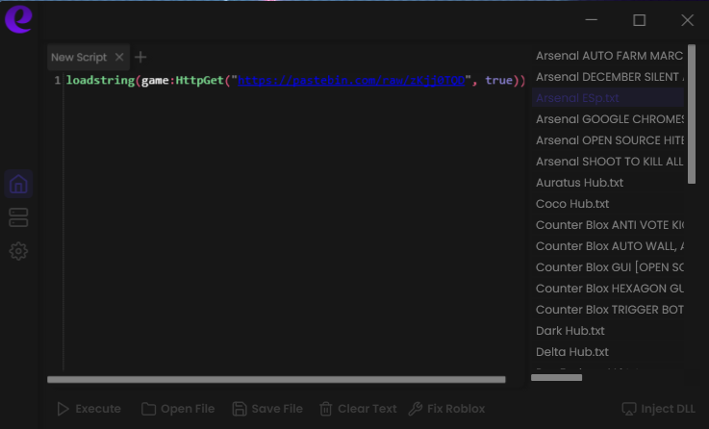Close the executor window
709x429 pixels.
[x=687, y=20]
